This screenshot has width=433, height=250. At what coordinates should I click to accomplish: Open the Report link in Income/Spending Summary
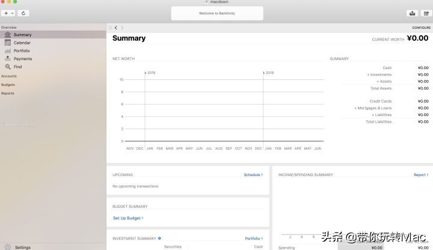click(421, 175)
